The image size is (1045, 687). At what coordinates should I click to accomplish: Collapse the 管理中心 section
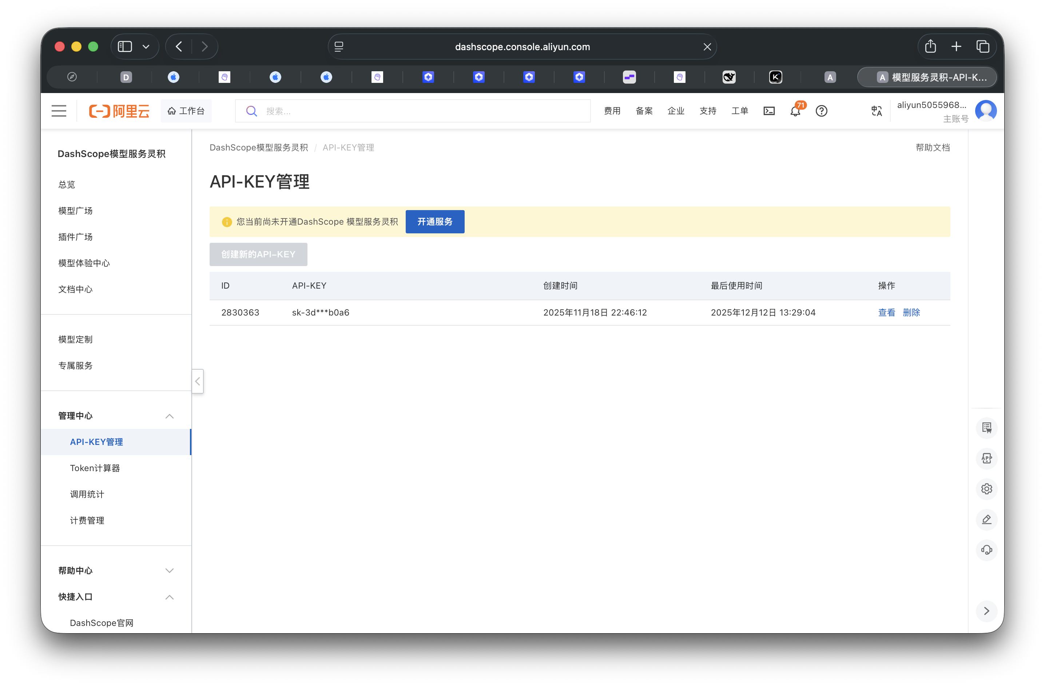(x=170, y=416)
